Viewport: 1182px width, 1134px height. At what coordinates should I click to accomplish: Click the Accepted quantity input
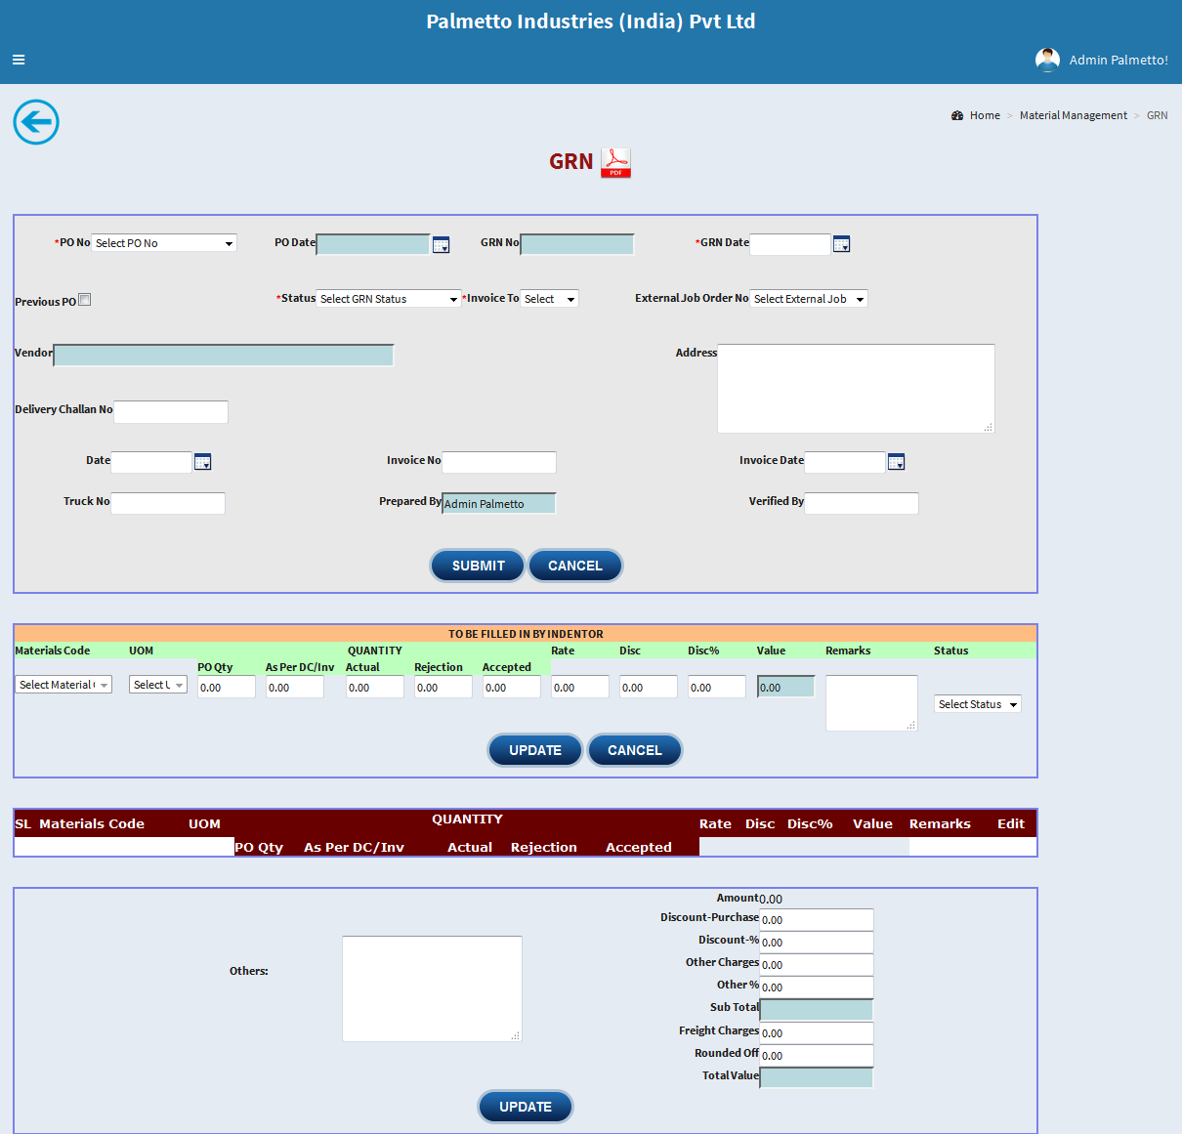click(x=512, y=687)
